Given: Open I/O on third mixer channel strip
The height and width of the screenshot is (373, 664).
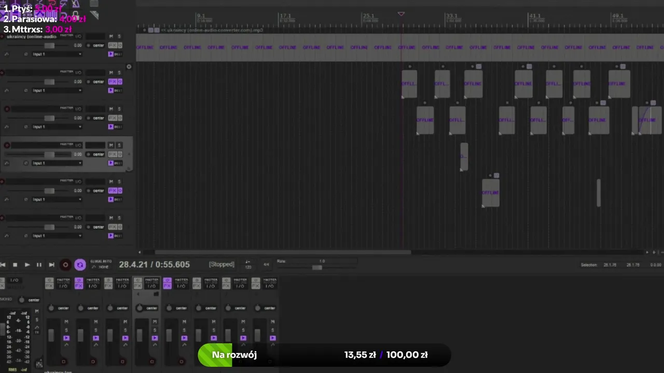Looking at the screenshot, I should click(122, 286).
